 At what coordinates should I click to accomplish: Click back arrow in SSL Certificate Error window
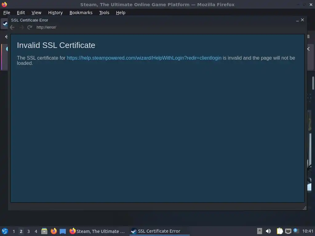[x=12, y=27]
